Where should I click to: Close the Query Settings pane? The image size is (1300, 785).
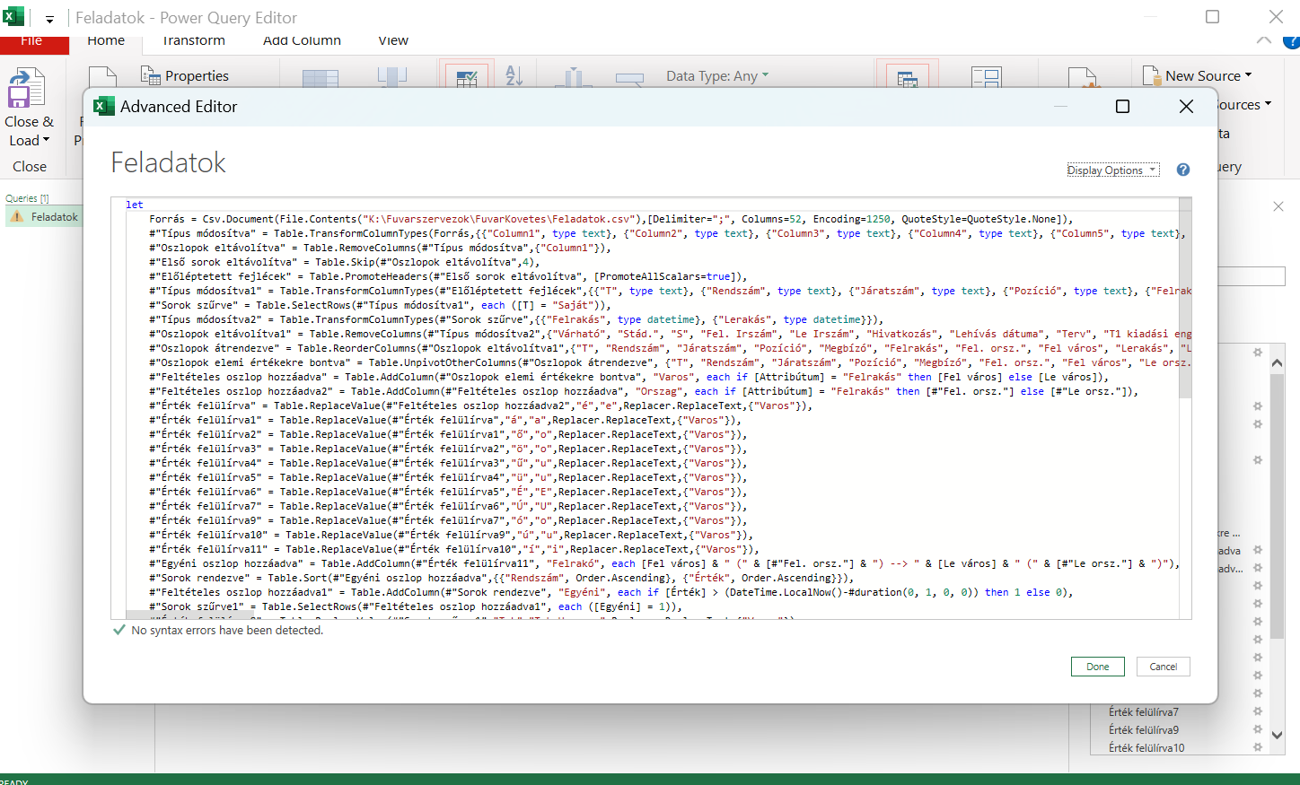point(1278,206)
